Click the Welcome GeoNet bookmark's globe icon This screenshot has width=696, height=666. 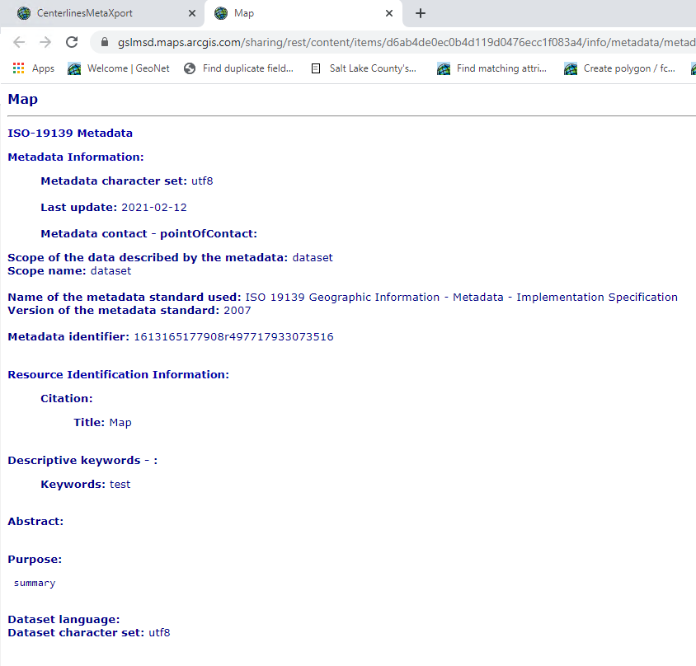[73, 68]
